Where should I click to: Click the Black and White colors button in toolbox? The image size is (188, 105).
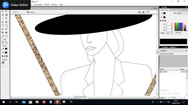click(x=3, y=56)
